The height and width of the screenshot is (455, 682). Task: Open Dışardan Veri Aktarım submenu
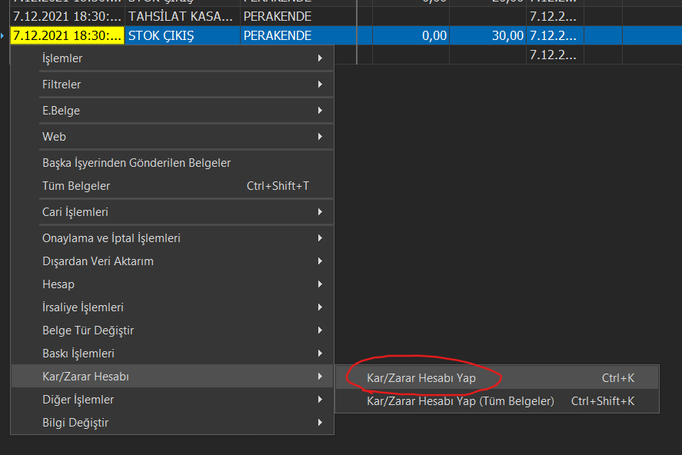[98, 261]
